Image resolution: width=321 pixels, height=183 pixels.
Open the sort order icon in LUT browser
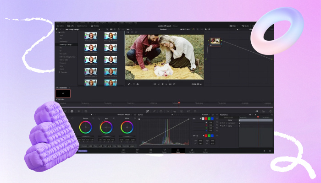pos(107,29)
